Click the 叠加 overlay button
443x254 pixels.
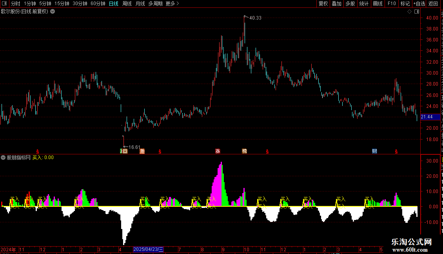[337, 4]
